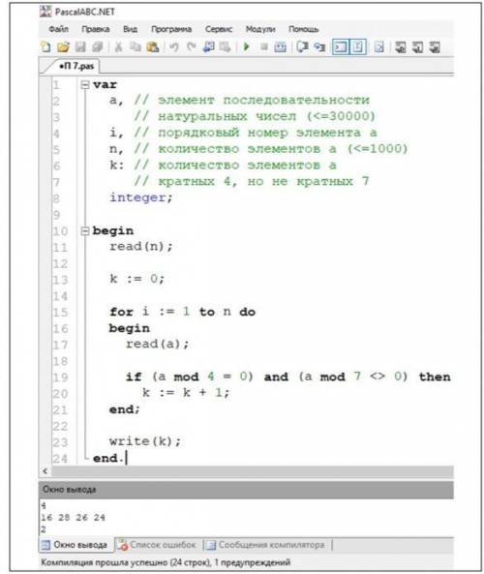
Task: Click the Paste clipboard toolbar icon
Action: pyautogui.click(x=153, y=46)
